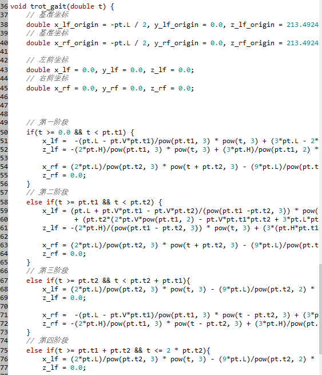The height and width of the screenshot is (375, 322).
Task: Click the if keyword on line 50
Action: [x=30, y=132]
